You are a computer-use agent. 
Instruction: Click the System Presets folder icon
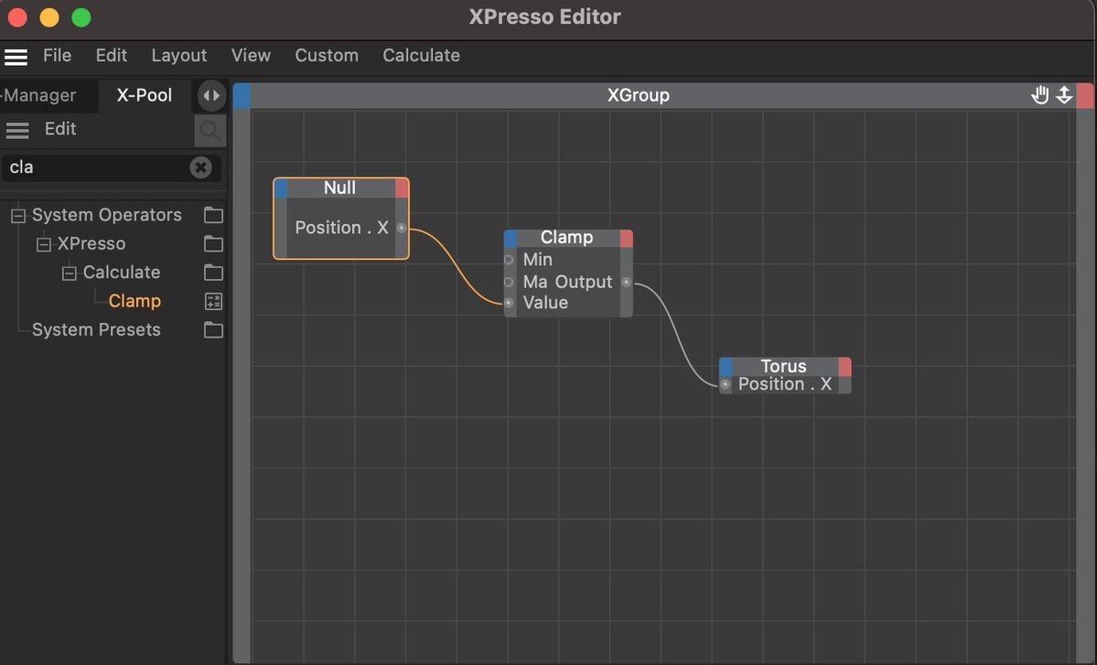(213, 329)
